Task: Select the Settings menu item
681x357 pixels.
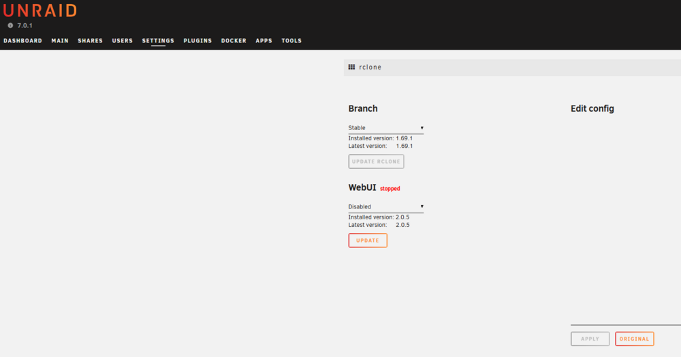Action: coord(158,41)
